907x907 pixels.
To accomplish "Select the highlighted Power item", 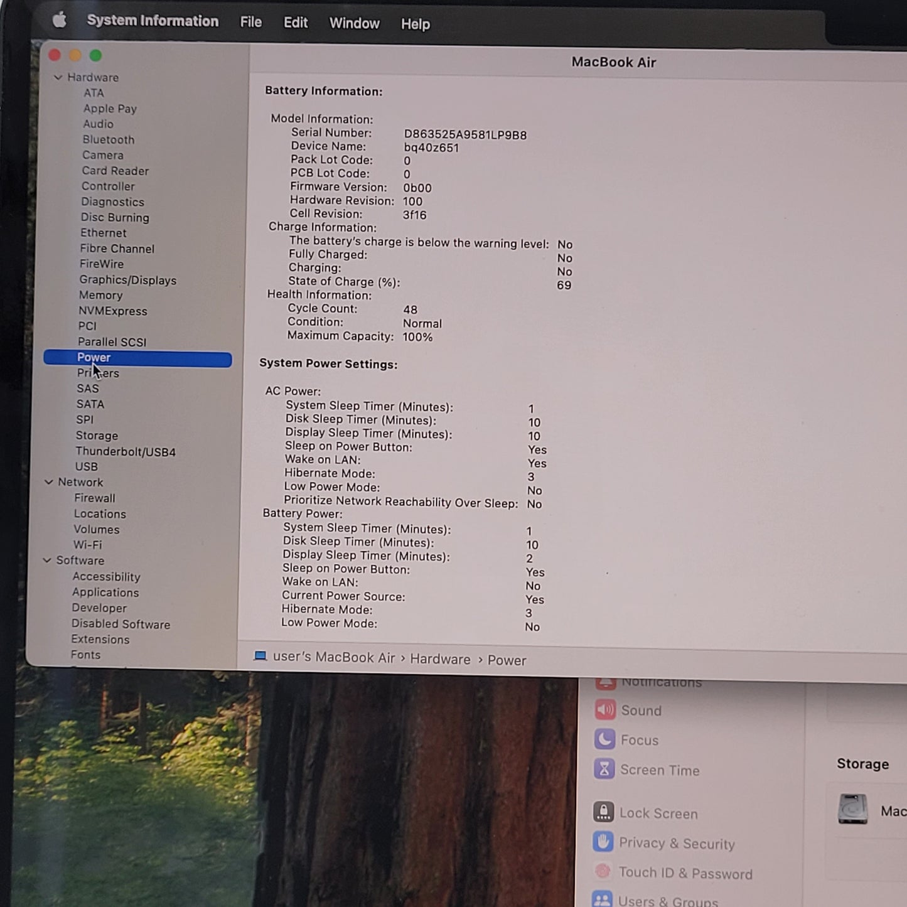I will tap(137, 358).
